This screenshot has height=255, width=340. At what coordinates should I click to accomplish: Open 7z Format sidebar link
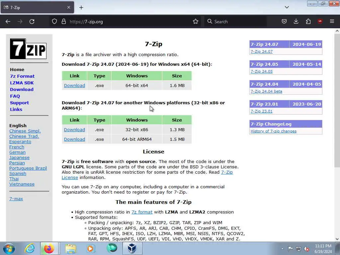coord(22,76)
